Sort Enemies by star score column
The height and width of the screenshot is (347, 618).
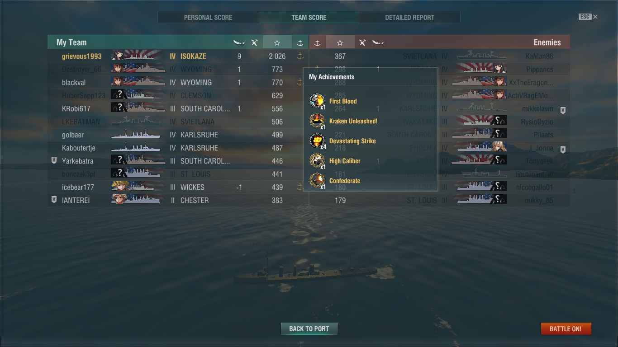[x=340, y=42]
